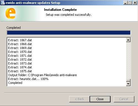Click the title bar maximize button
Screen dimensions: 138x106
[x=130, y=3]
